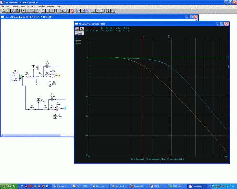Click the Windows Start button
Image resolution: width=237 pixels, height=189 pixels.
coord(8,186)
